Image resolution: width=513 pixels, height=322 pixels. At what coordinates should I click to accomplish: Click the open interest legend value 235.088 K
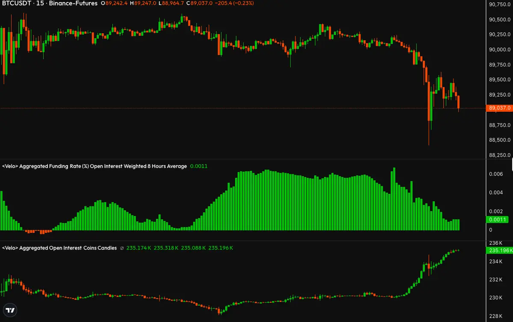(193, 248)
